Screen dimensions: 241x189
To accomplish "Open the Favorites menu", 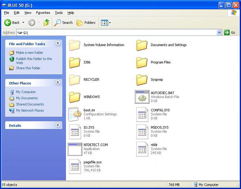I will click(43, 13).
